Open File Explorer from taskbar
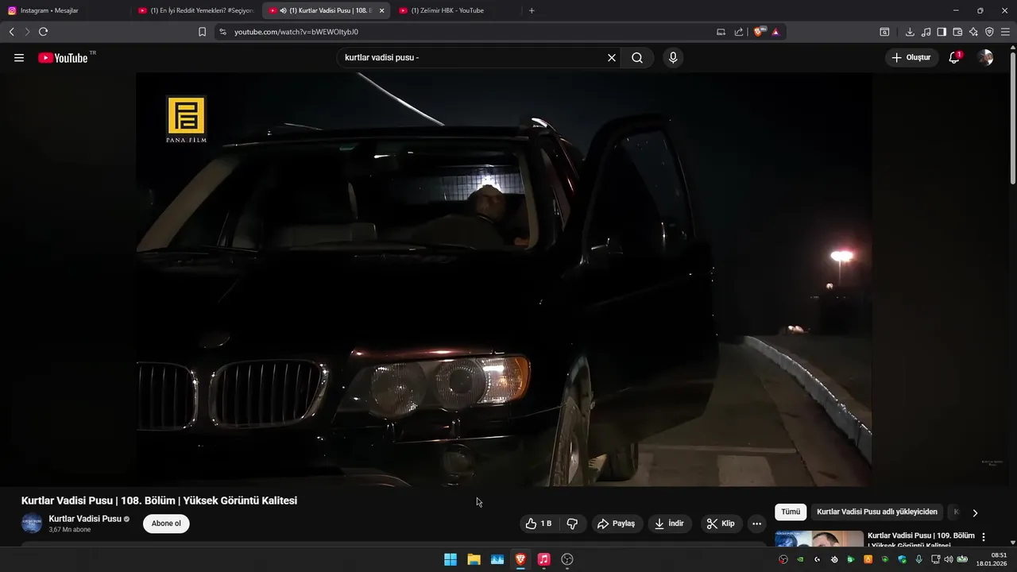Image resolution: width=1017 pixels, height=572 pixels. tap(474, 559)
